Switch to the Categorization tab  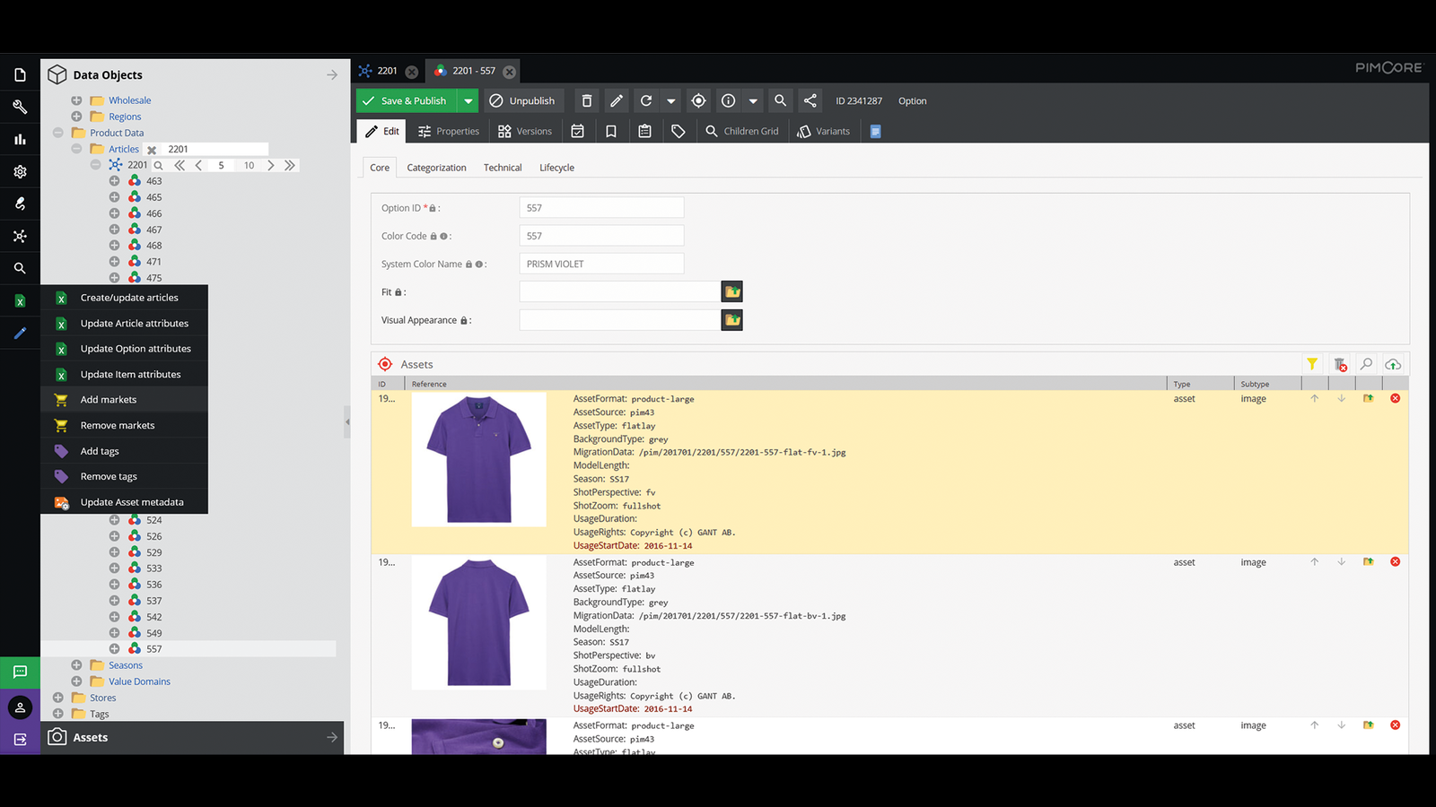436,168
